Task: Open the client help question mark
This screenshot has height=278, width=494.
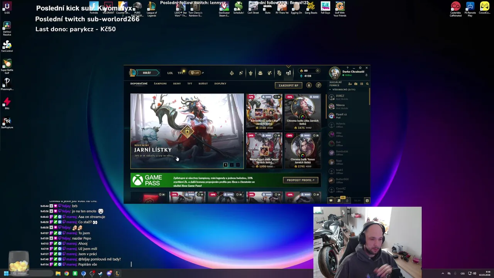Action: click(347, 68)
